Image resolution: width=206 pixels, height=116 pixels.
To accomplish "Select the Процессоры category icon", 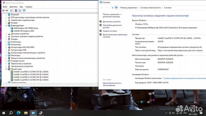I will coord(9,69).
